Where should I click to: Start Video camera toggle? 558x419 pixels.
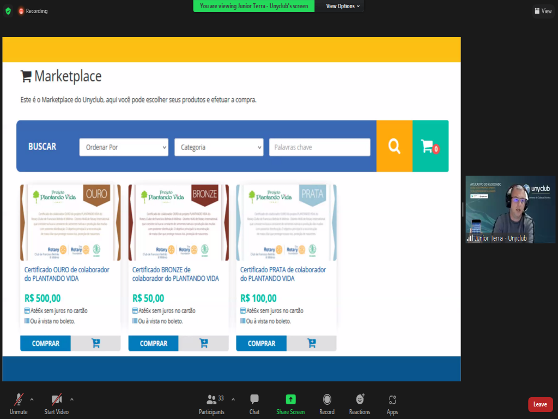56,404
